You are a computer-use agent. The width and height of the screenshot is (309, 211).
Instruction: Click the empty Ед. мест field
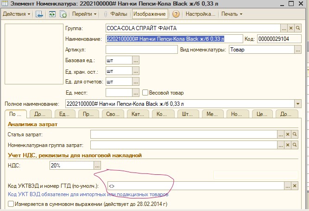pyautogui.click(x=119, y=93)
